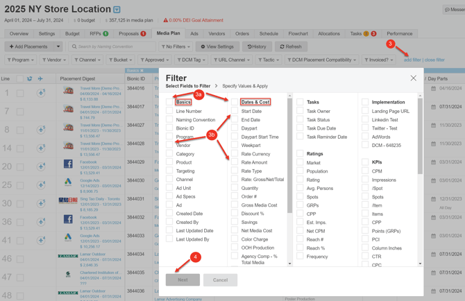Image resolution: width=465 pixels, height=301 pixels.
Task: Close the Filter dialog with X
Action: point(413,78)
